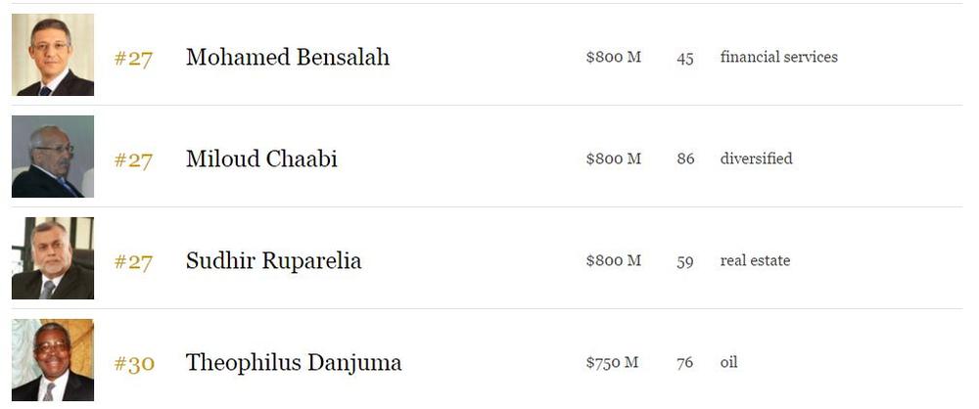The image size is (979, 409).
Task: Open Theophilus Danjuma's profile photo
Action: 53,360
